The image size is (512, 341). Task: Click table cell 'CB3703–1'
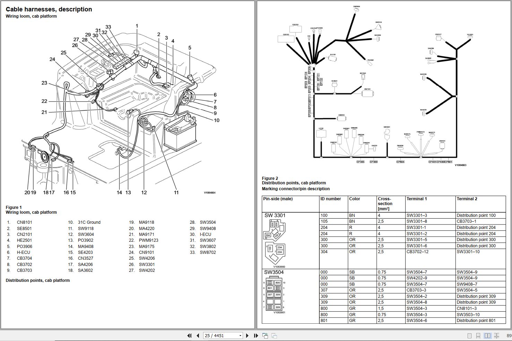pos(466,221)
